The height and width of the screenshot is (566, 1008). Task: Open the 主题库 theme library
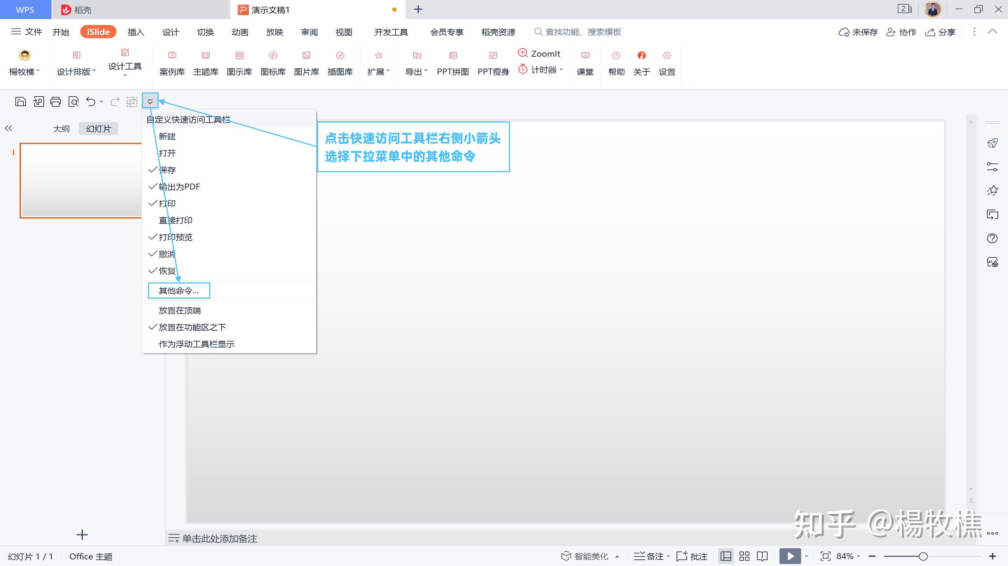(206, 63)
